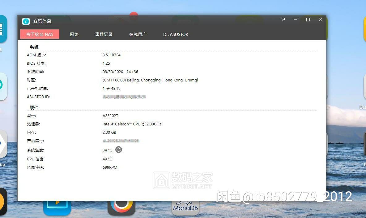Screen dimensions: 366x218
Task: Select the 关于这台 NAS tab
Action: [40, 34]
